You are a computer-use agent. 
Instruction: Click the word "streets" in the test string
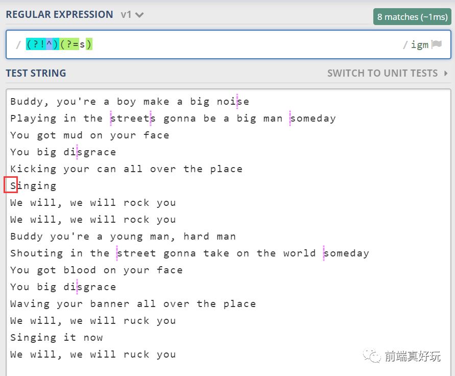(133, 119)
